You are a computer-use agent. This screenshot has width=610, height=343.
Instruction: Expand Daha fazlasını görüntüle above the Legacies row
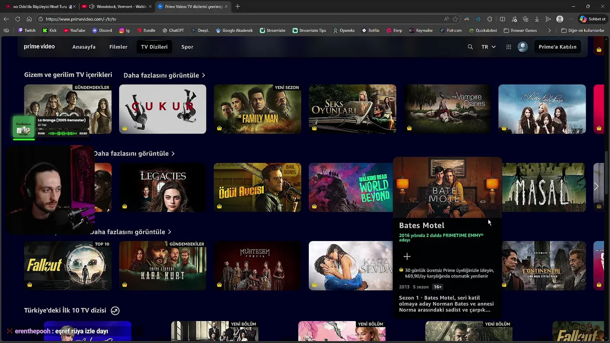click(134, 153)
